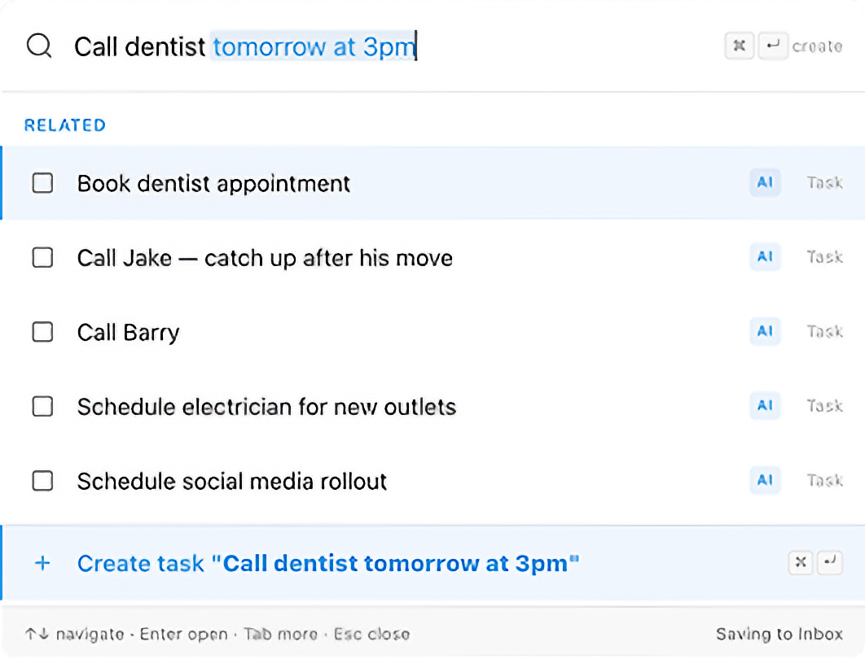Check the Book dentist appointment checkbox

point(42,183)
